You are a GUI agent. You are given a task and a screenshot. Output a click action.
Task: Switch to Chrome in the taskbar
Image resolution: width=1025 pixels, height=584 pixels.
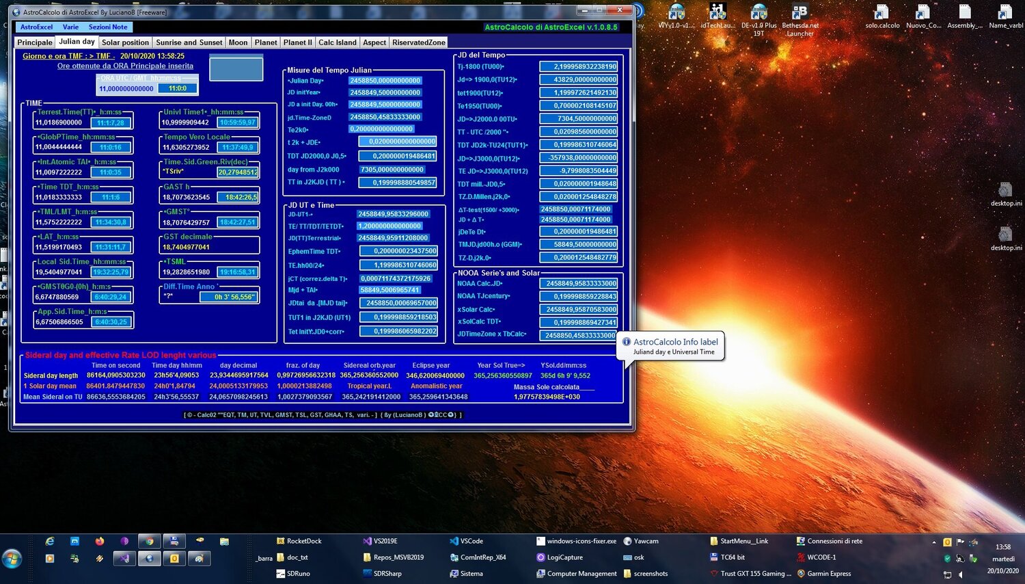click(149, 541)
